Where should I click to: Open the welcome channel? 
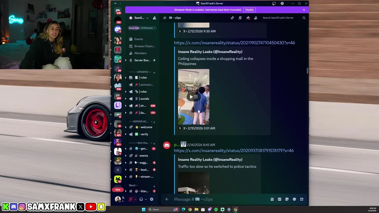coord(142,127)
